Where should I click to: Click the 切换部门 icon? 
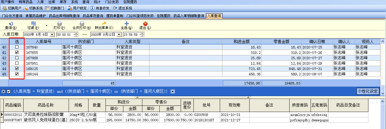pos(47,8)
